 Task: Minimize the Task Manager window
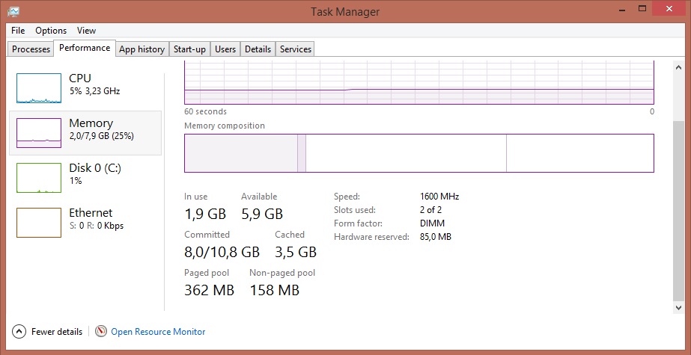(x=621, y=9)
